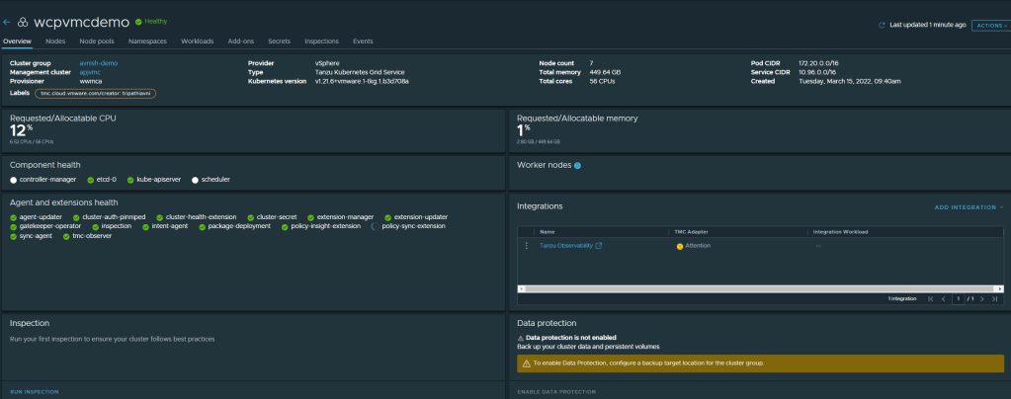1011x399 pixels.
Task: Click the integrations page number field
Action: pos(958,298)
